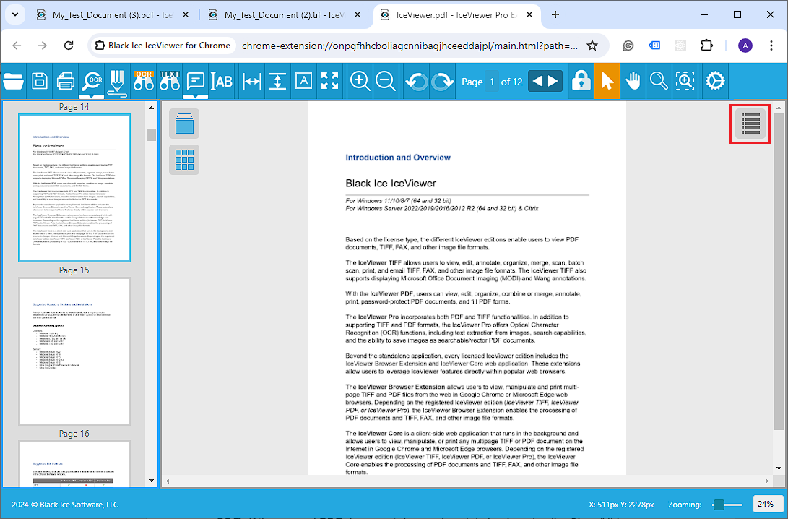Switch to My_Test_Document (3).pdf tab

tap(113, 15)
